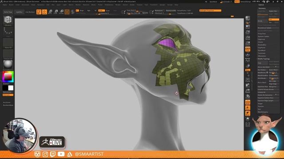Open the current brush thumbnail (ZModeler cube)
Screen dimensions: 284x159
(x=8, y=20)
